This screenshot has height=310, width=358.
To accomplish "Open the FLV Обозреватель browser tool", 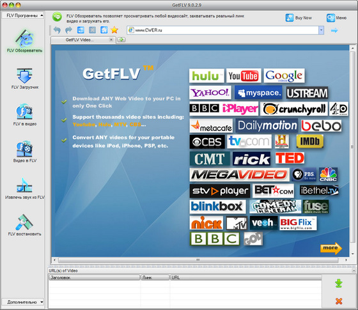I will coord(24,41).
